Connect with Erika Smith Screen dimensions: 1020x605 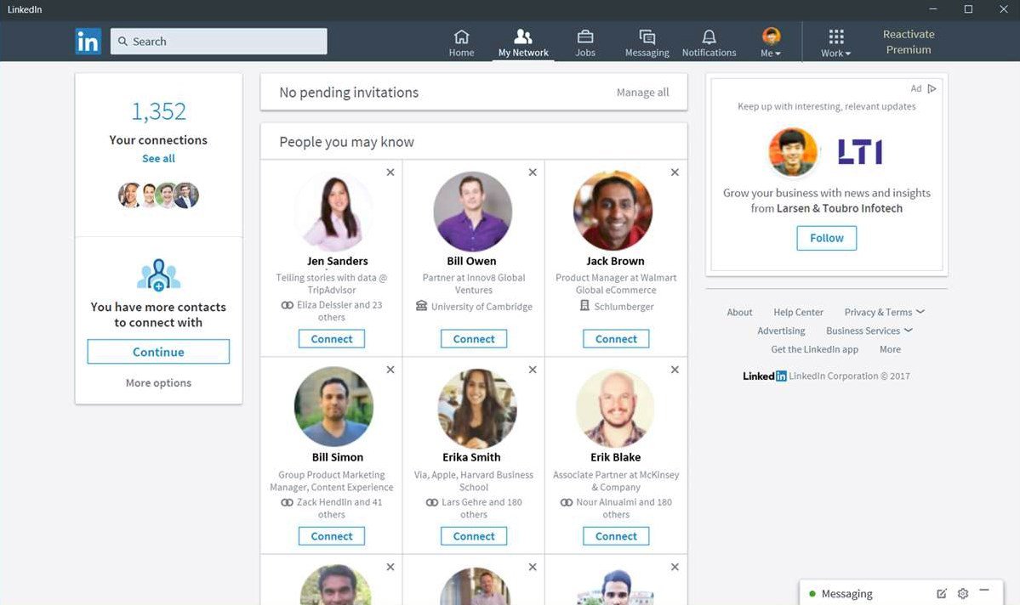(x=474, y=536)
